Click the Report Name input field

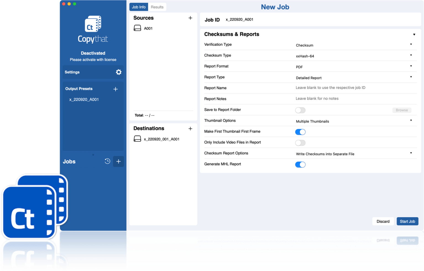pyautogui.click(x=354, y=88)
